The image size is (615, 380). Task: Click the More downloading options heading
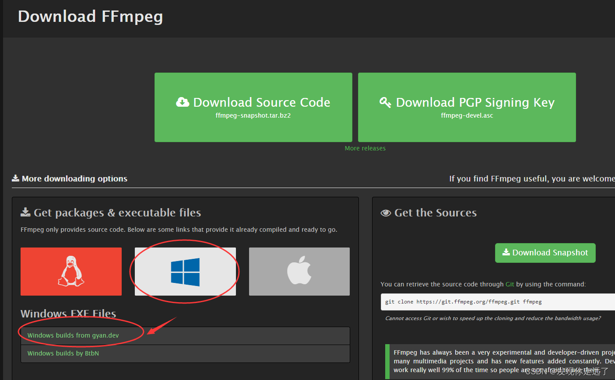coord(74,178)
